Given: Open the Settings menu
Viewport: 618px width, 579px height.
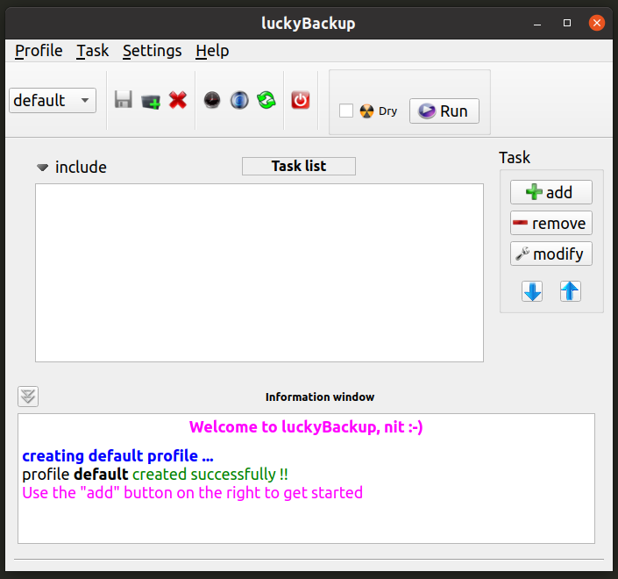Looking at the screenshot, I should [x=153, y=51].
